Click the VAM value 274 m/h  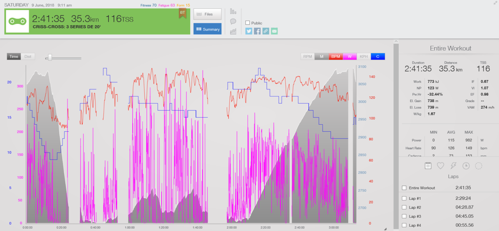tap(487, 107)
